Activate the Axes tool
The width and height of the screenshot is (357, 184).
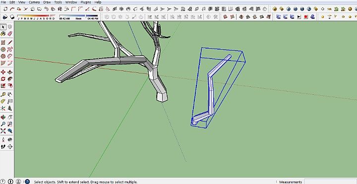pos(3,108)
